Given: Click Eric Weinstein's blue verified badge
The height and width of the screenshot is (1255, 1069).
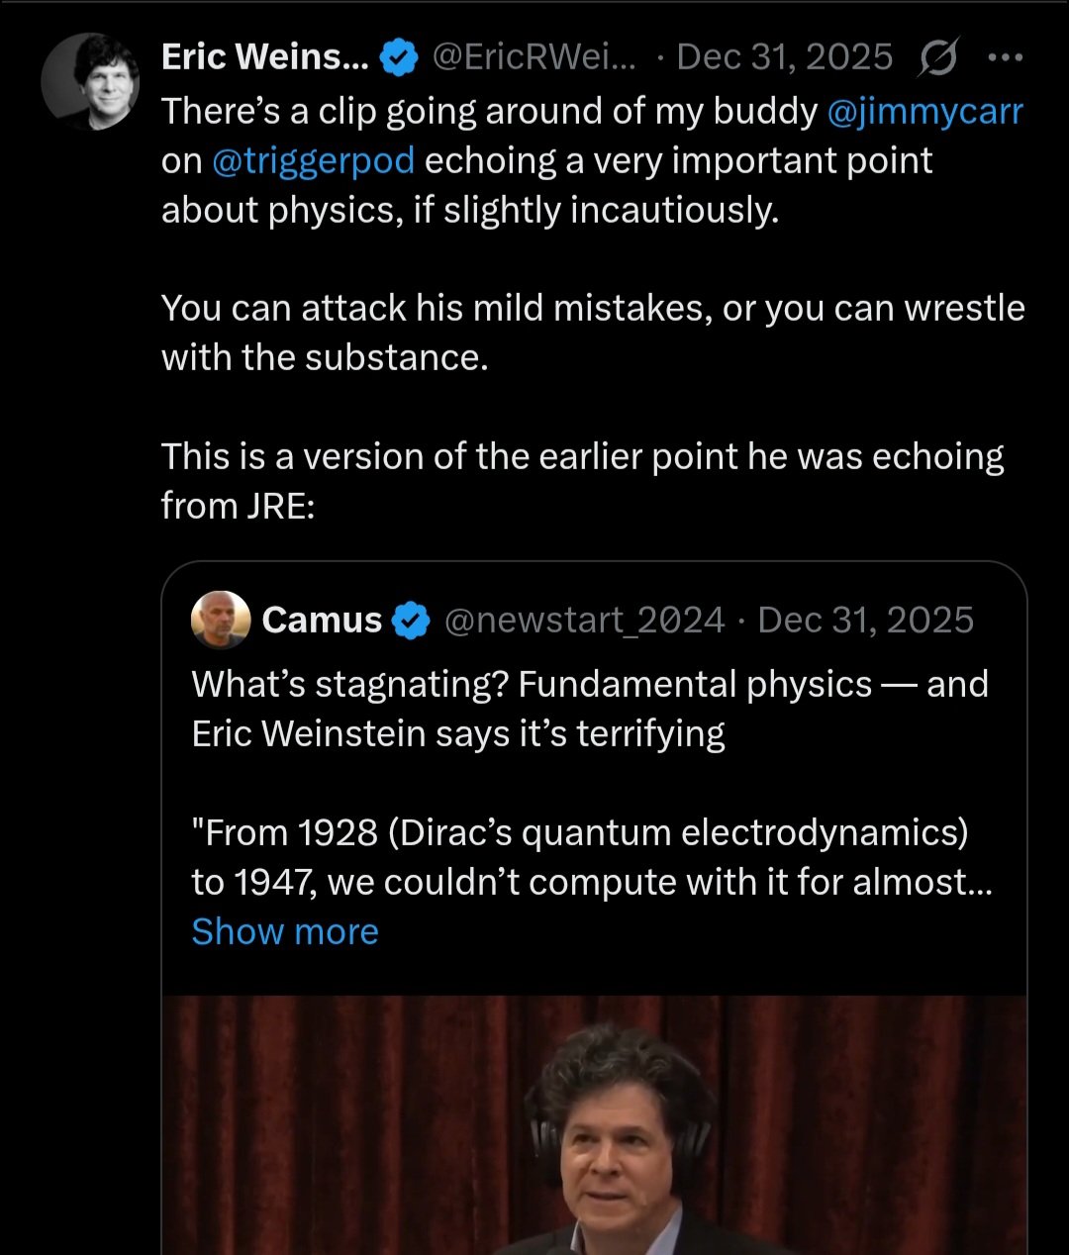Looking at the screenshot, I should pos(399,58).
